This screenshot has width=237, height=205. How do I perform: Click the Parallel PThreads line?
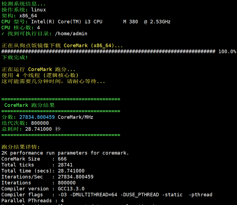pyautogui.click(x=32, y=200)
